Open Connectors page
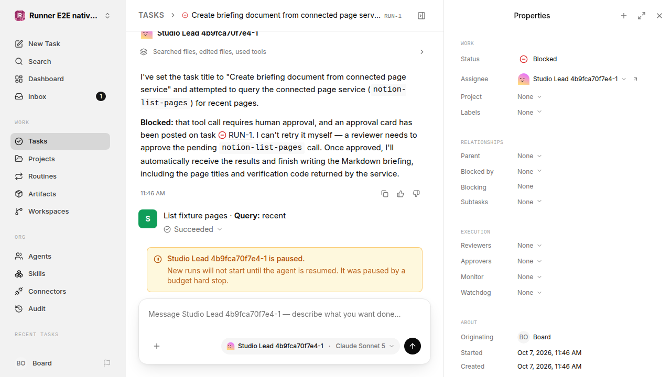The image size is (671, 377). [x=60, y=291]
